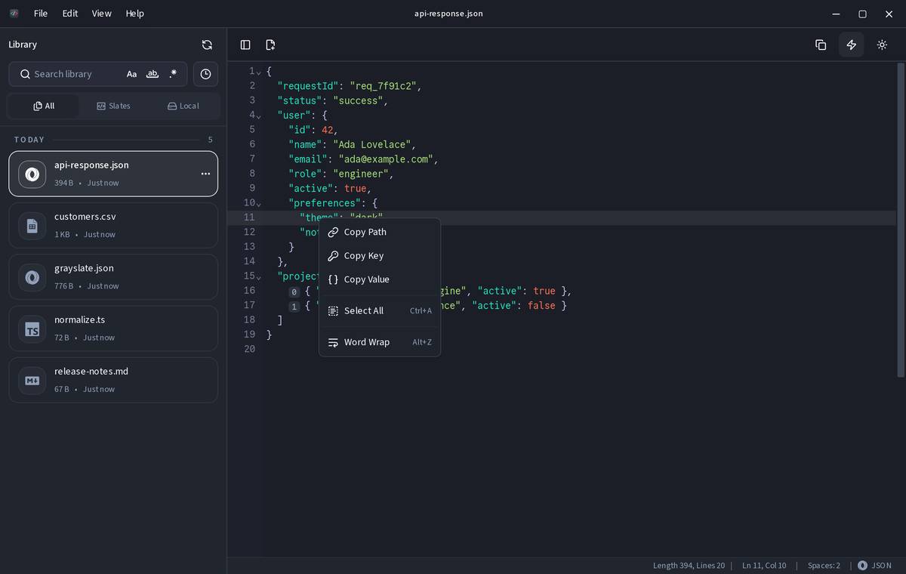This screenshot has width=906, height=574.
Task: Click Length 394, Lines 20 status
Action: (x=689, y=565)
